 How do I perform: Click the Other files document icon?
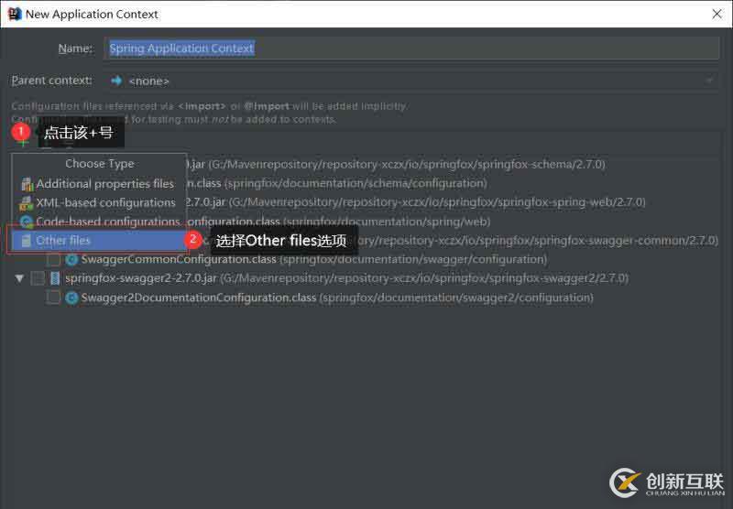coord(27,241)
